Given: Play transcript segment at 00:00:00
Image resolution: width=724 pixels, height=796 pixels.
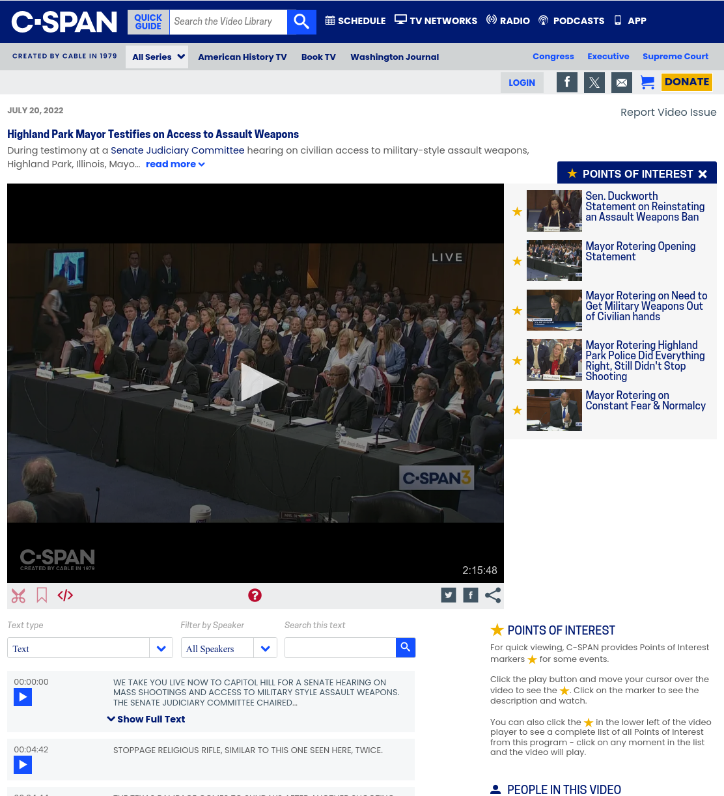Looking at the screenshot, I should pyautogui.click(x=23, y=697).
